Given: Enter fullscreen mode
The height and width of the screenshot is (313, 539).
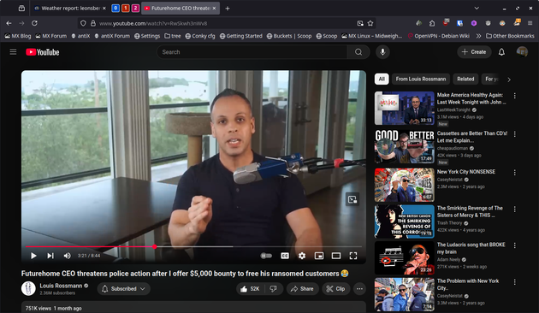Looking at the screenshot, I should [353, 256].
